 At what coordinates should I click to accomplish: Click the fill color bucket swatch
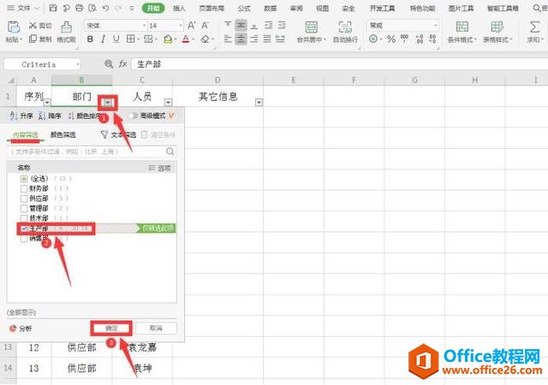[168, 39]
